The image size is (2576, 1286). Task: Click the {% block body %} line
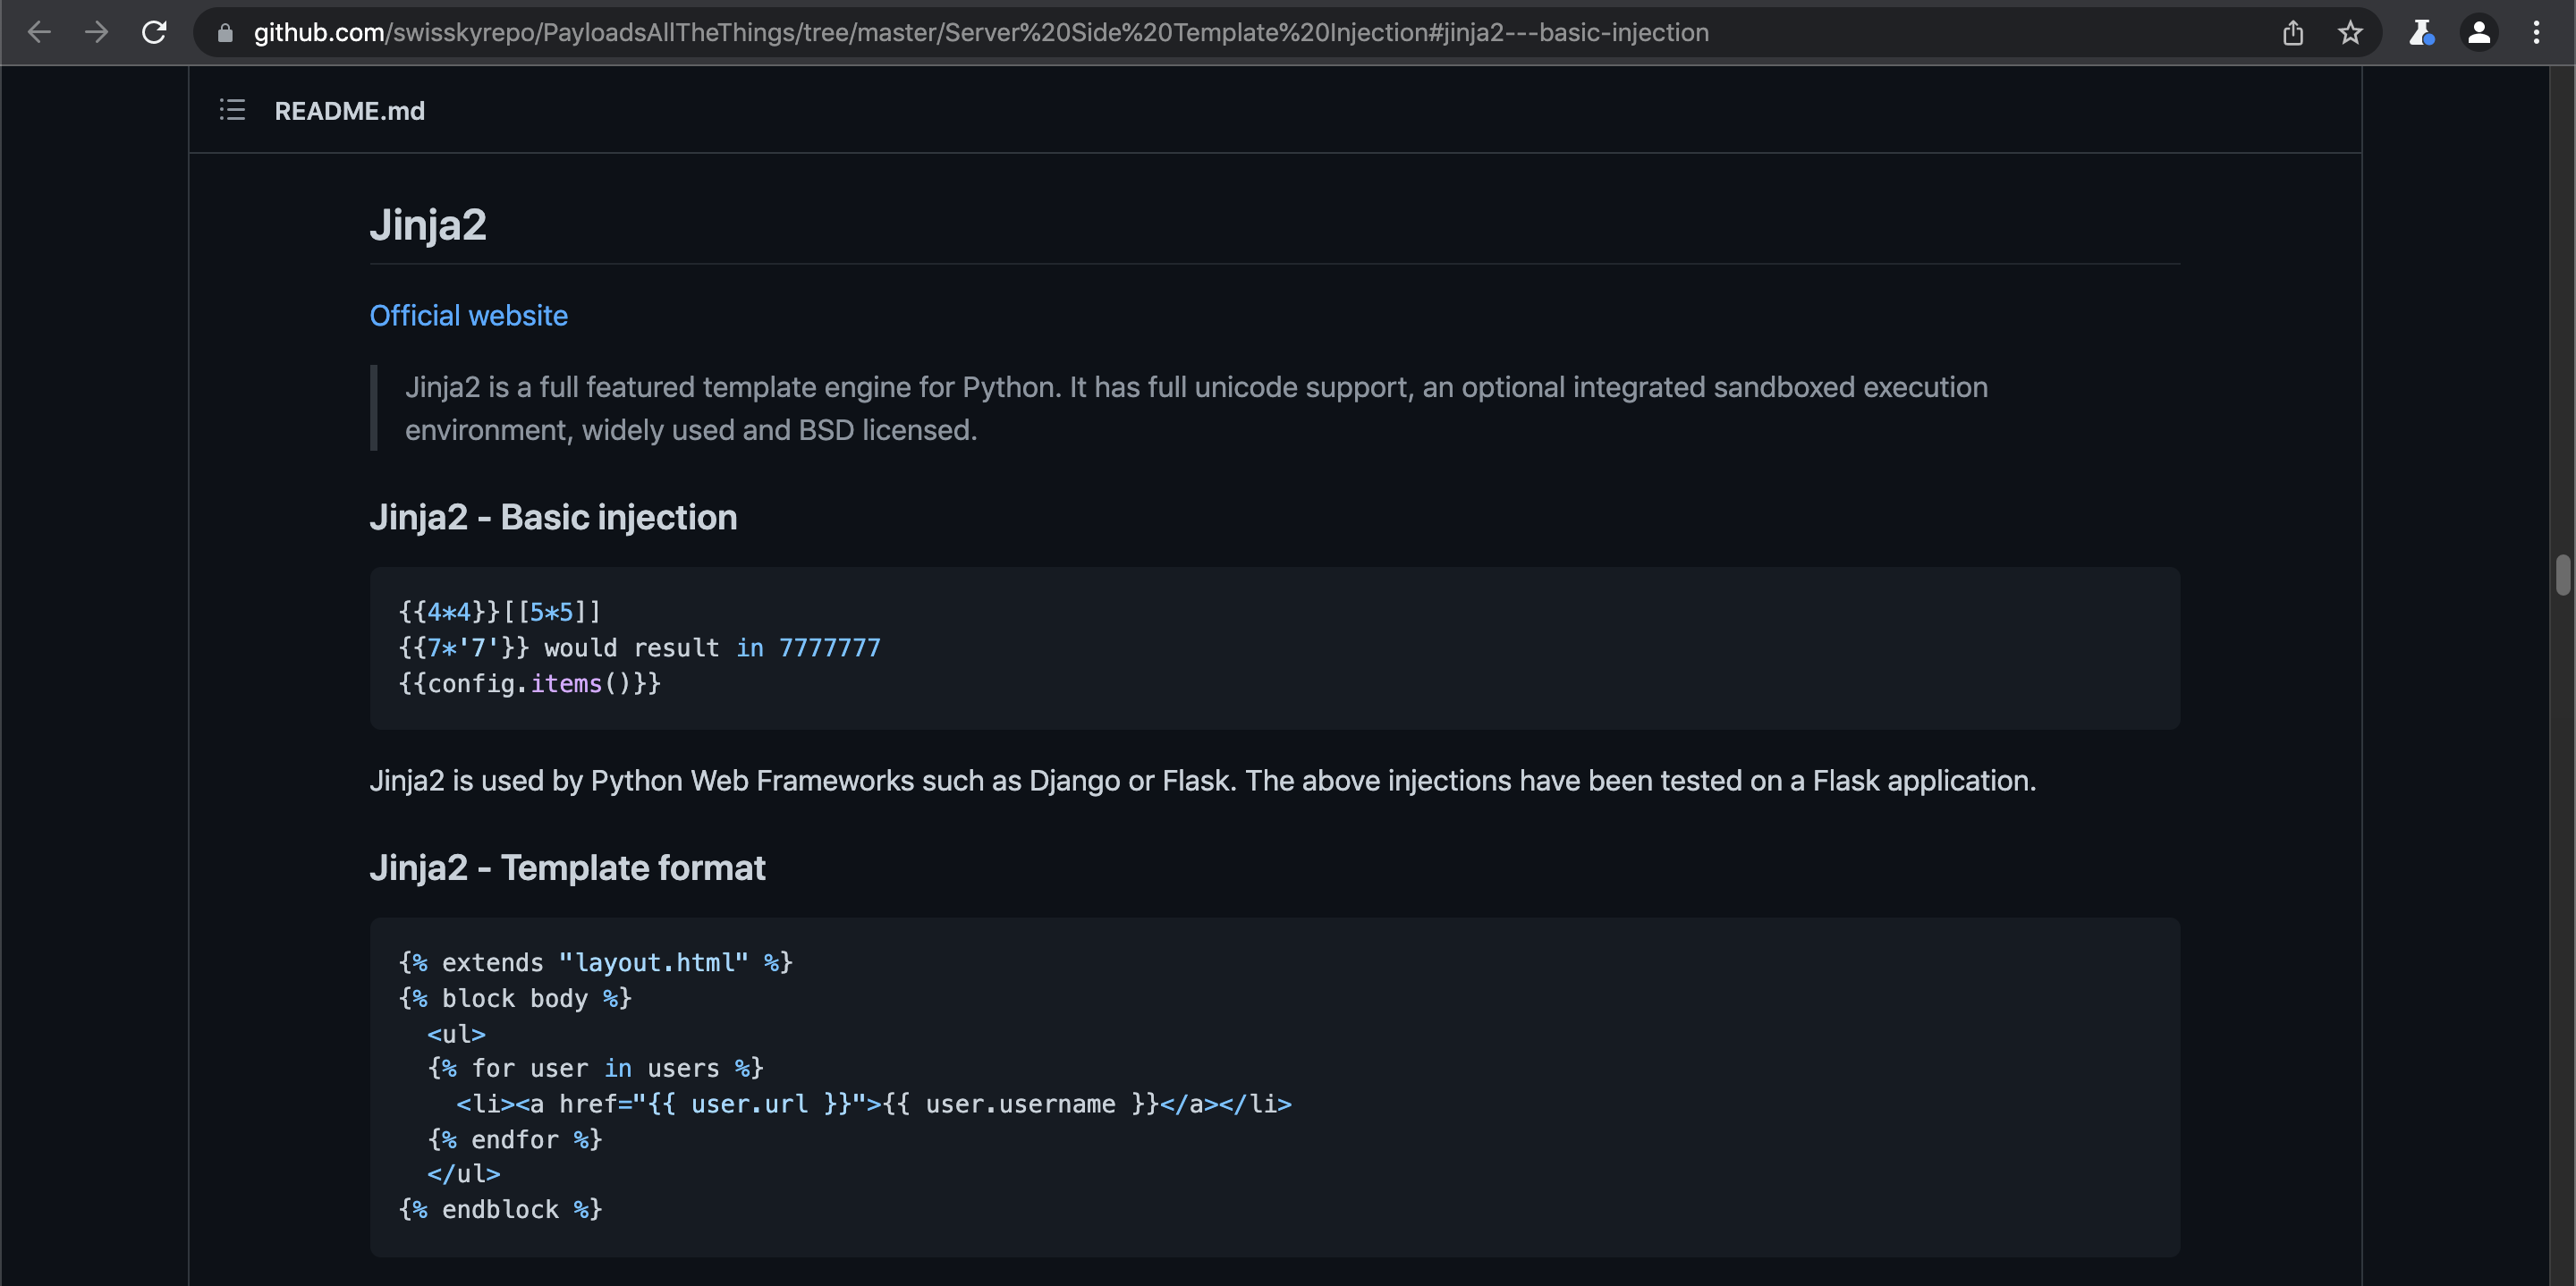pos(515,999)
